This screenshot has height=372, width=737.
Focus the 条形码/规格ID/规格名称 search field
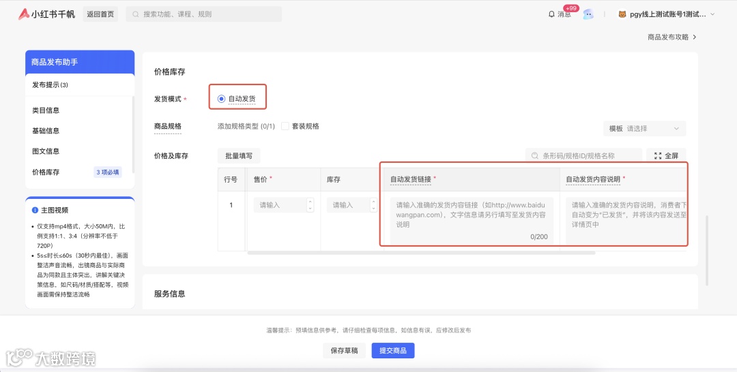point(583,156)
